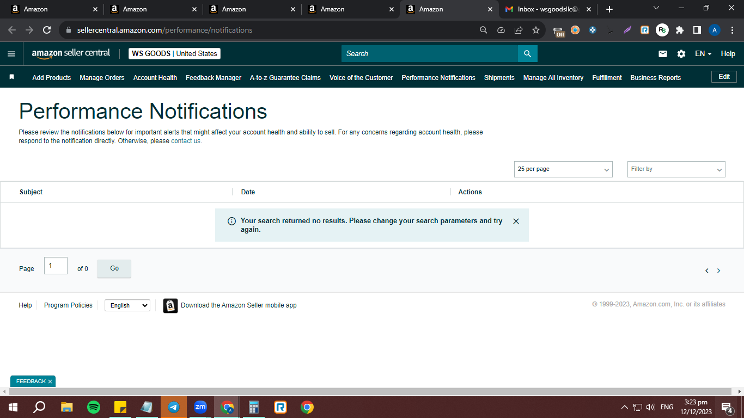Open the footer Help link

click(26, 305)
